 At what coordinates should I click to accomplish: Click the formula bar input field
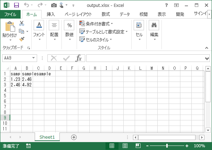146,58
